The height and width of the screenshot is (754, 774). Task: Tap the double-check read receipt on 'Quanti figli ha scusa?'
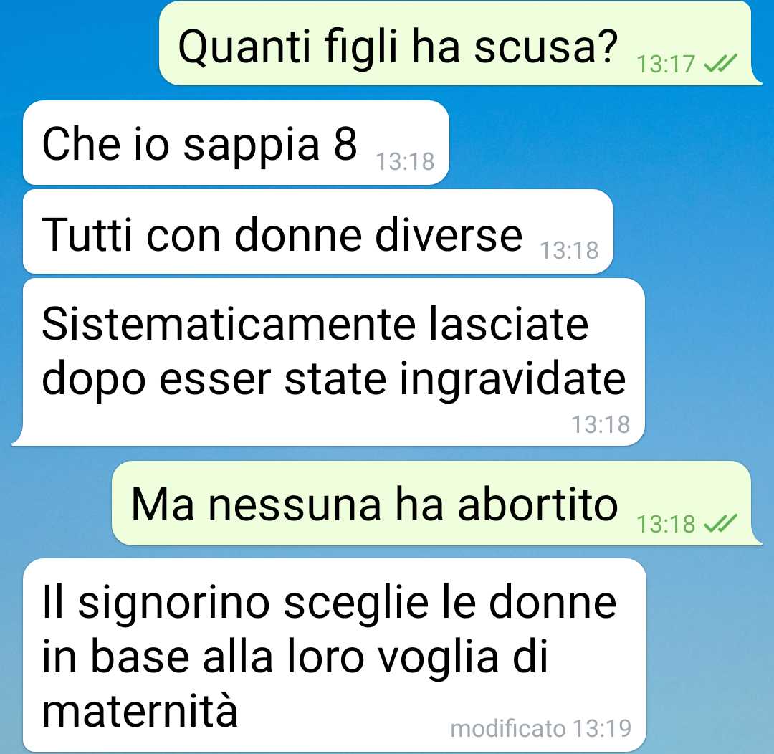pyautogui.click(x=720, y=63)
